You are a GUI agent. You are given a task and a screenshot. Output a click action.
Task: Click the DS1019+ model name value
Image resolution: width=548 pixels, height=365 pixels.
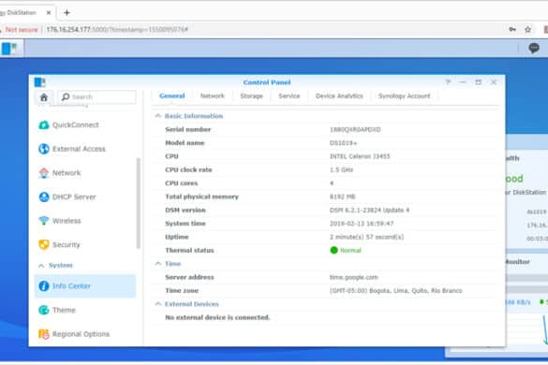[343, 143]
